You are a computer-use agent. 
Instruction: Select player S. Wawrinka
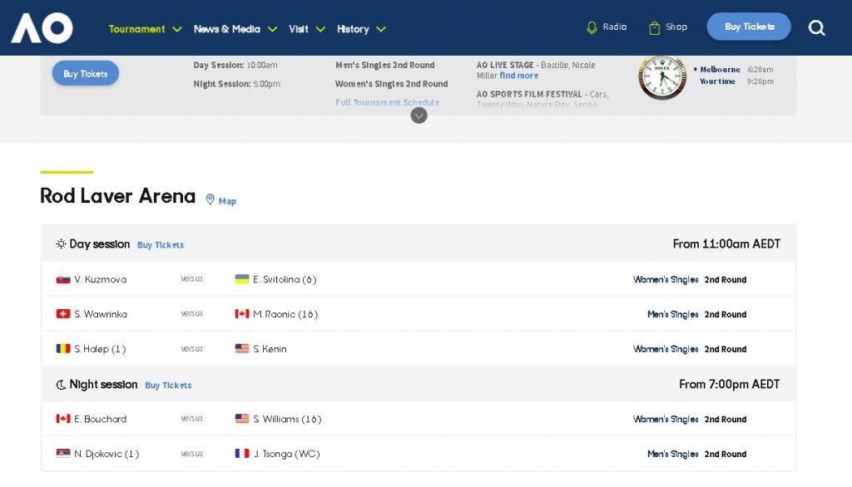click(x=101, y=314)
